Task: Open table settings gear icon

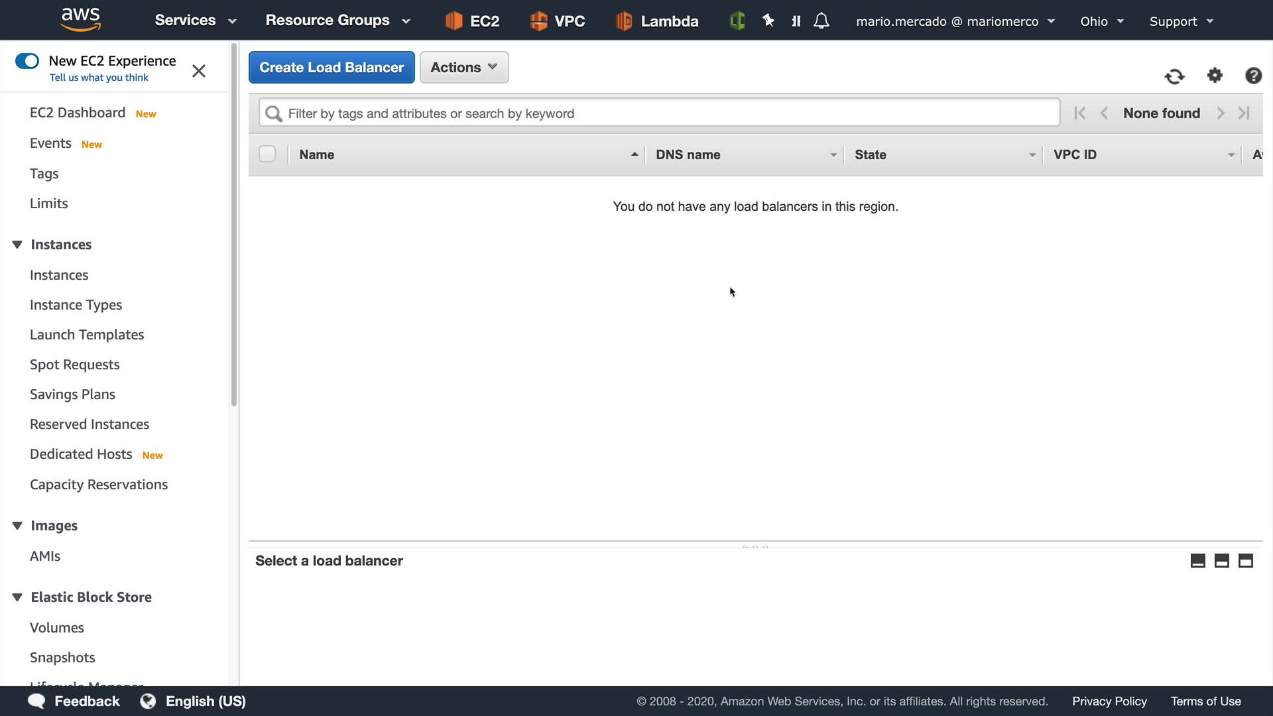Action: (1215, 76)
